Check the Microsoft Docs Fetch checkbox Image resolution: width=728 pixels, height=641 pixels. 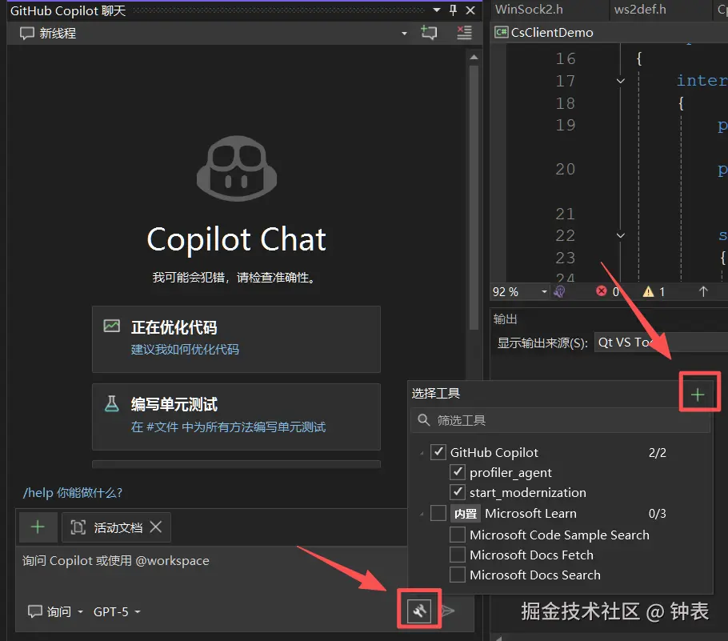[x=458, y=555]
